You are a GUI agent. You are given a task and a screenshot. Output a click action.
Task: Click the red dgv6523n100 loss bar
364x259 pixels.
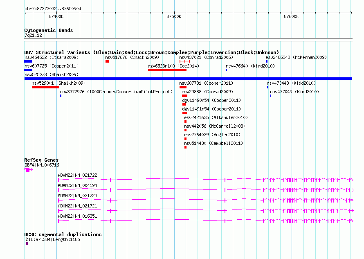coord(167,70)
